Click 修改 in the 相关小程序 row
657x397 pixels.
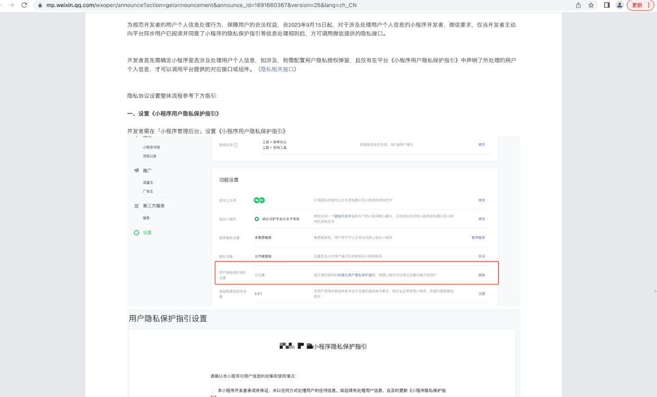(x=481, y=219)
